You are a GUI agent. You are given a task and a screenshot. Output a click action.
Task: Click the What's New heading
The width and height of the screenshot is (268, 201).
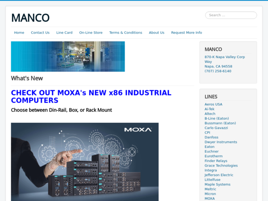pos(27,78)
